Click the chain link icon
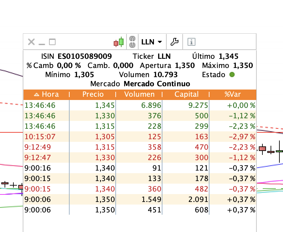The image size is (283, 232). coord(132,41)
